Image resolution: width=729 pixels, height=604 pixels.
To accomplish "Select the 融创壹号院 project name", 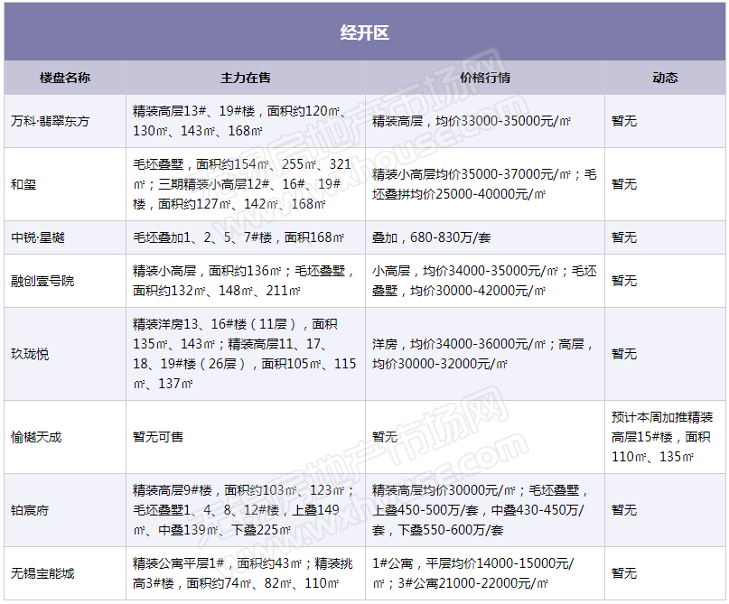I will (x=43, y=281).
